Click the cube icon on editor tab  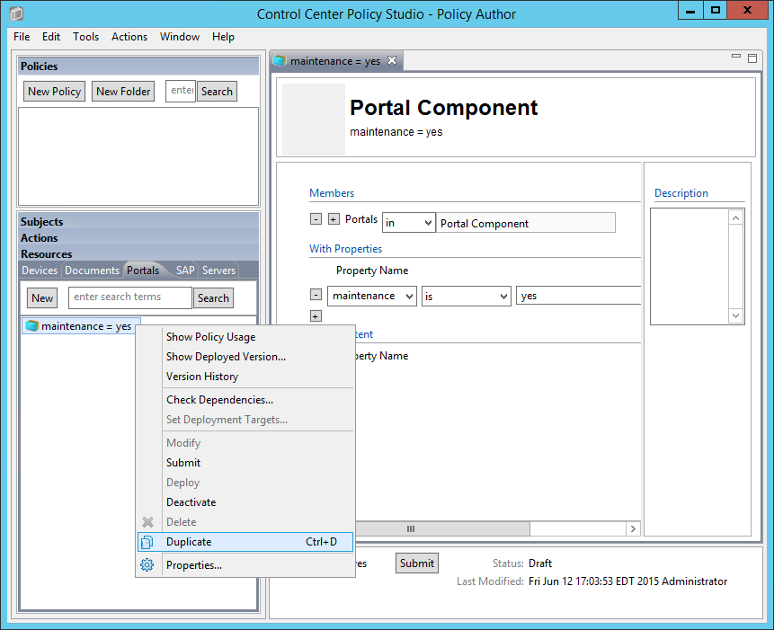pos(280,61)
